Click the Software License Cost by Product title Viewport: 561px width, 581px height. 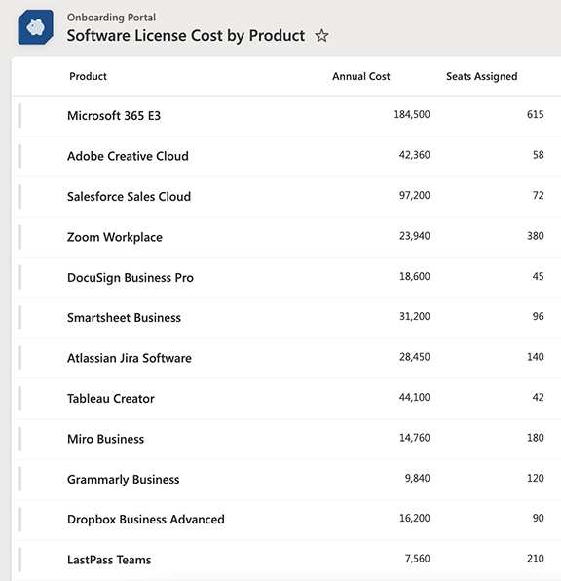coord(186,36)
